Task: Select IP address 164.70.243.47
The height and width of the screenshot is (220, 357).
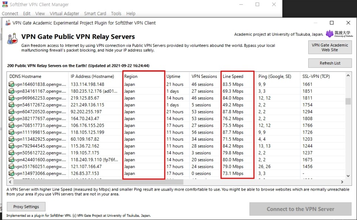Action: tap(85, 118)
